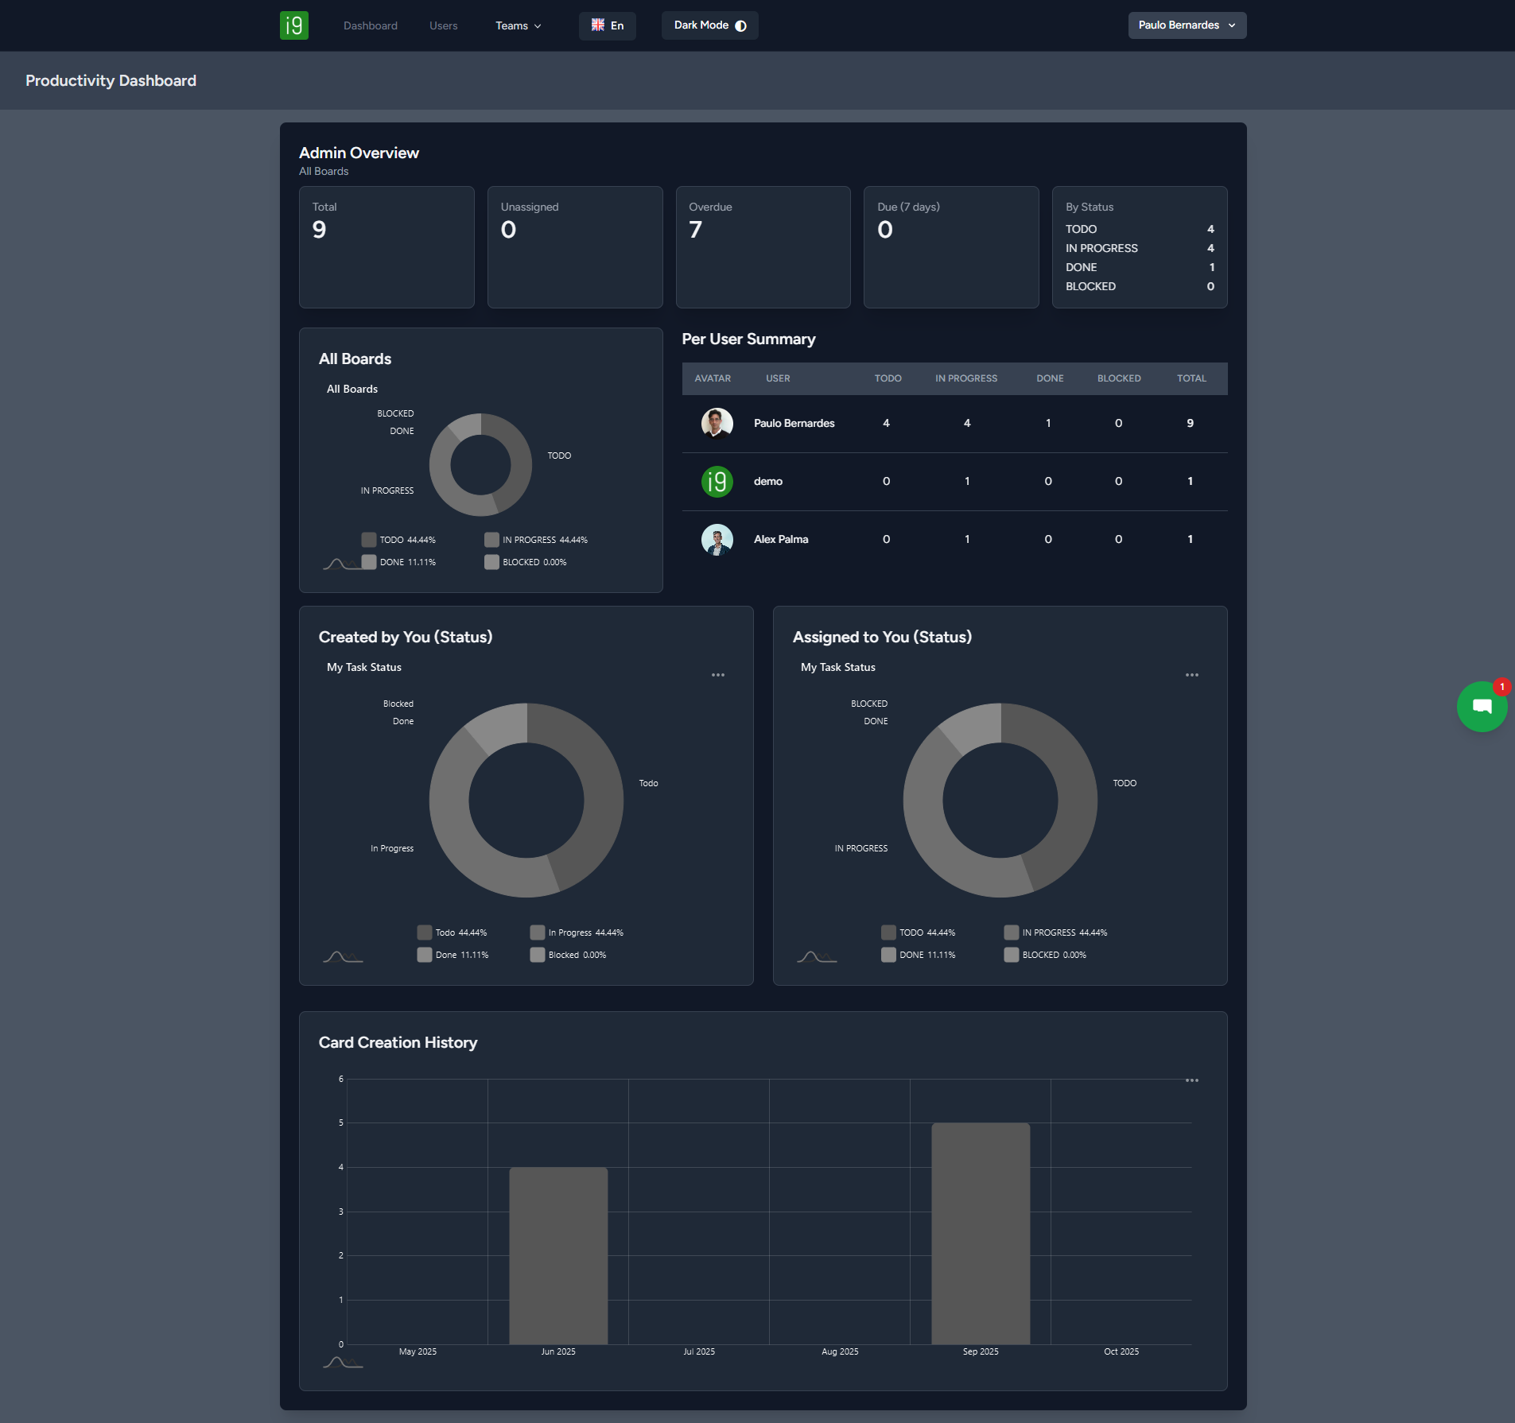
Task: Open Assigned to You chart options menu
Action: click(1191, 675)
